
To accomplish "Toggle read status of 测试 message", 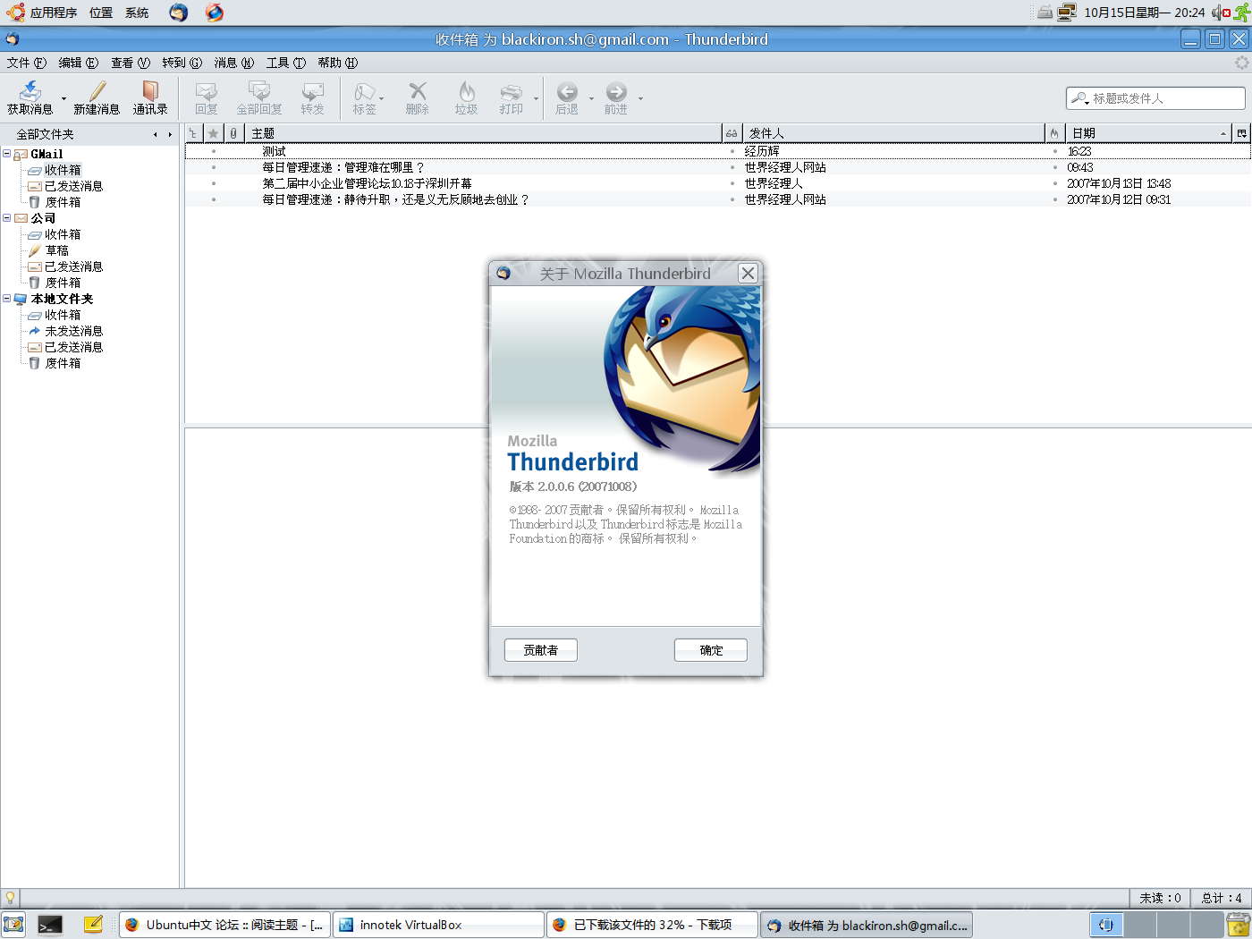I will (x=732, y=151).
